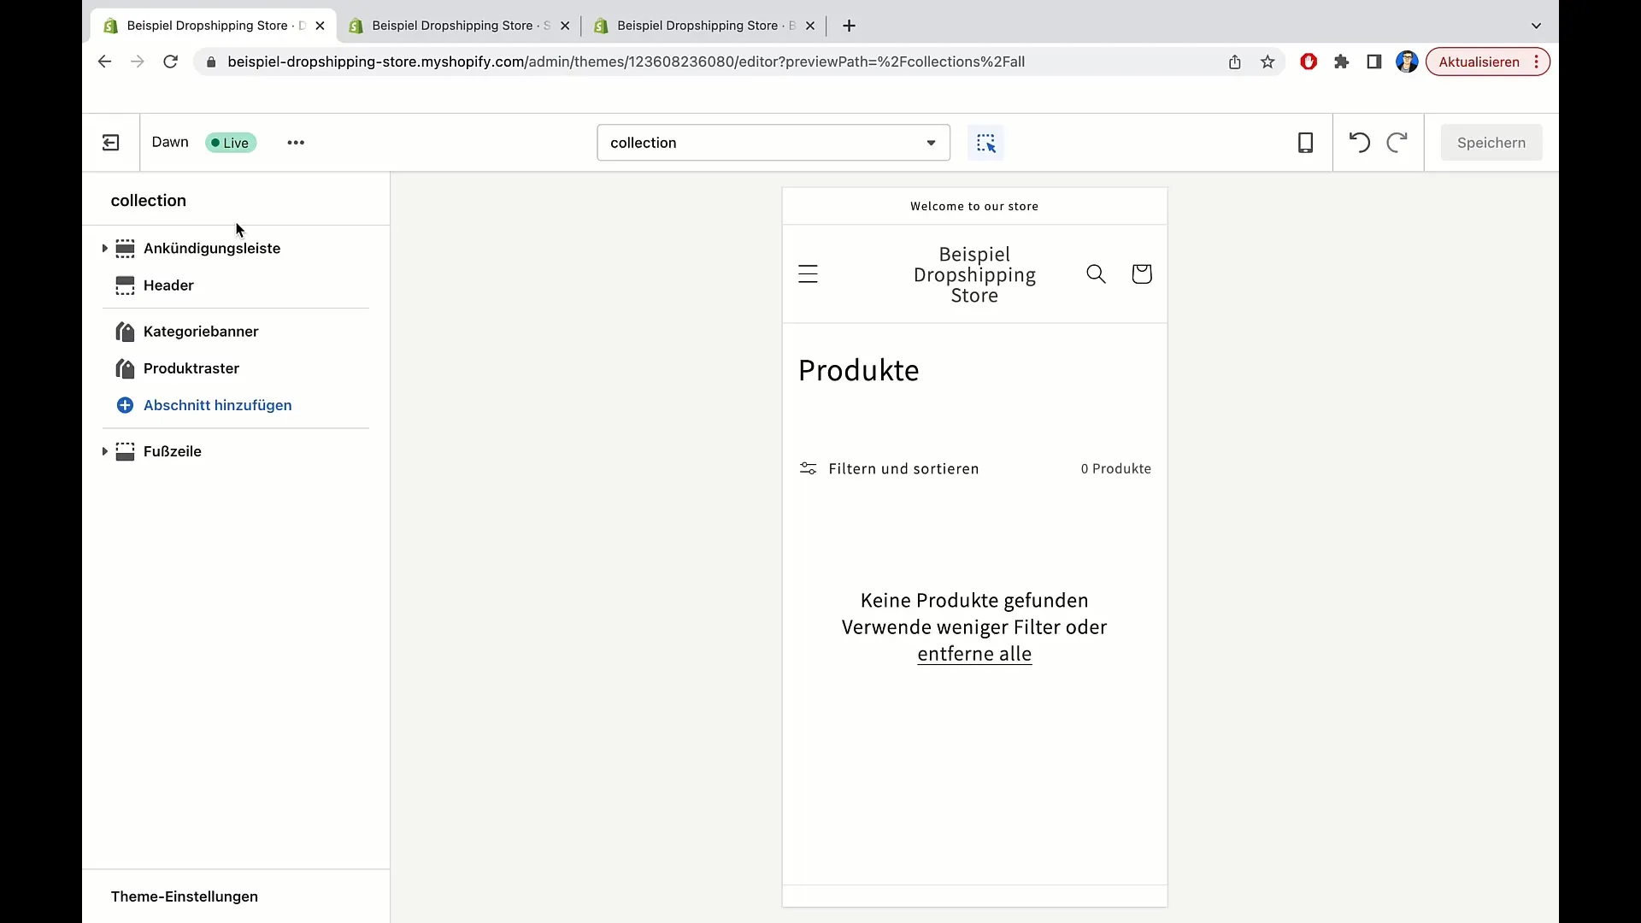The height and width of the screenshot is (923, 1641).
Task: Click the hamburger menu icon in store preview
Action: coord(809,273)
